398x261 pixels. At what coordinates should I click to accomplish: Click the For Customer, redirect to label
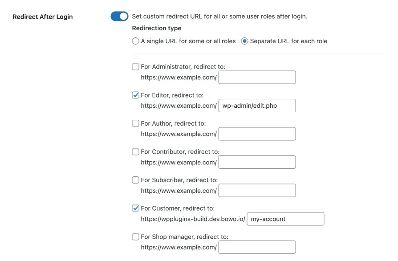tap(178, 208)
